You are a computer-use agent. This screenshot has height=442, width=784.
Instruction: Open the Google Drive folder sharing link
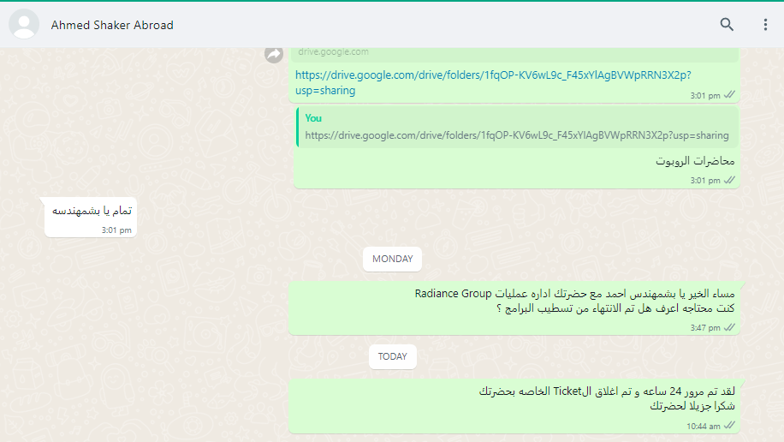tap(493, 82)
